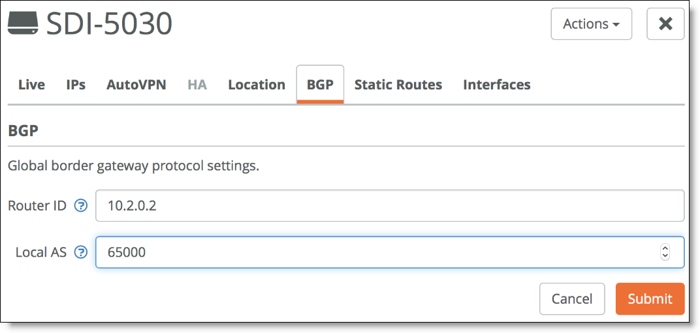Screen dimensions: 700x333
Task: Close the SDI-5030 panel with X
Action: pyautogui.click(x=665, y=23)
